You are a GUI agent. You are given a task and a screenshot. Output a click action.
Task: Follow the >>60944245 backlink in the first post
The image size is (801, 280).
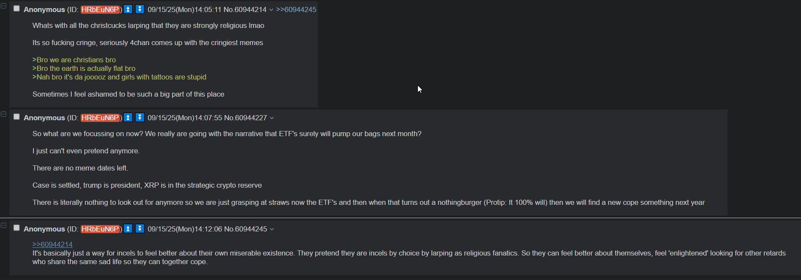pos(296,9)
